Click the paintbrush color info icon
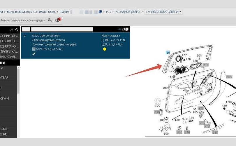 click(x=34, y=54)
